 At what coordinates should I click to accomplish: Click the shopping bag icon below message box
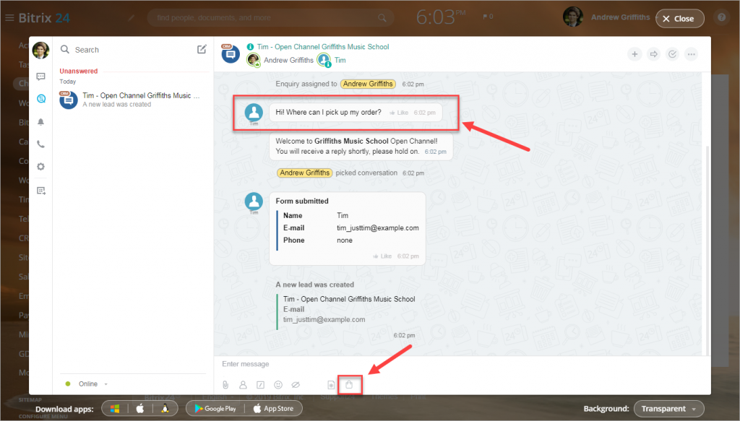349,385
